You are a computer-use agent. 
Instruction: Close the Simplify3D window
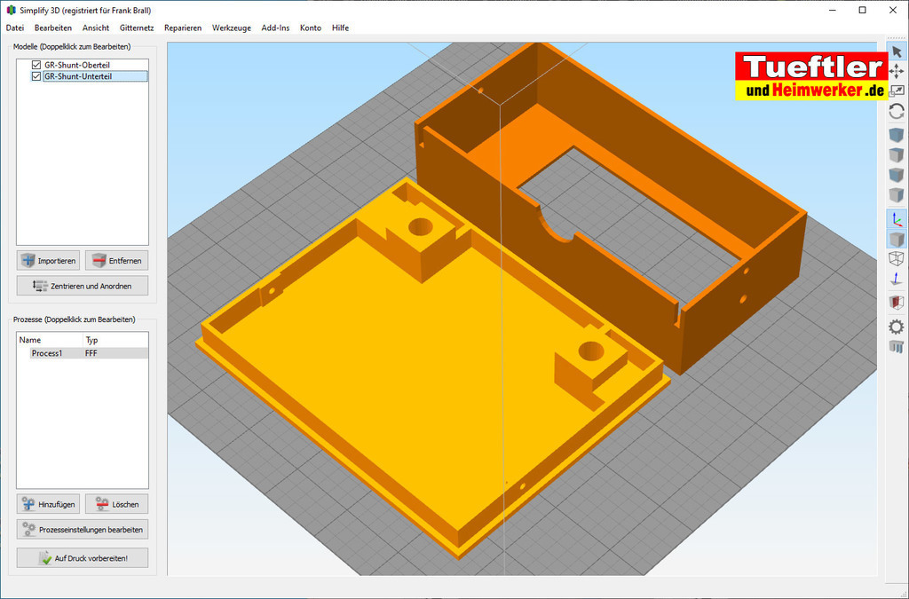893,11
